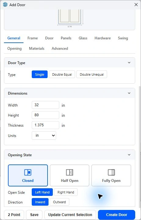Screen dimensions: 141x220
Task: Set direction to Inward
Action: point(40,202)
